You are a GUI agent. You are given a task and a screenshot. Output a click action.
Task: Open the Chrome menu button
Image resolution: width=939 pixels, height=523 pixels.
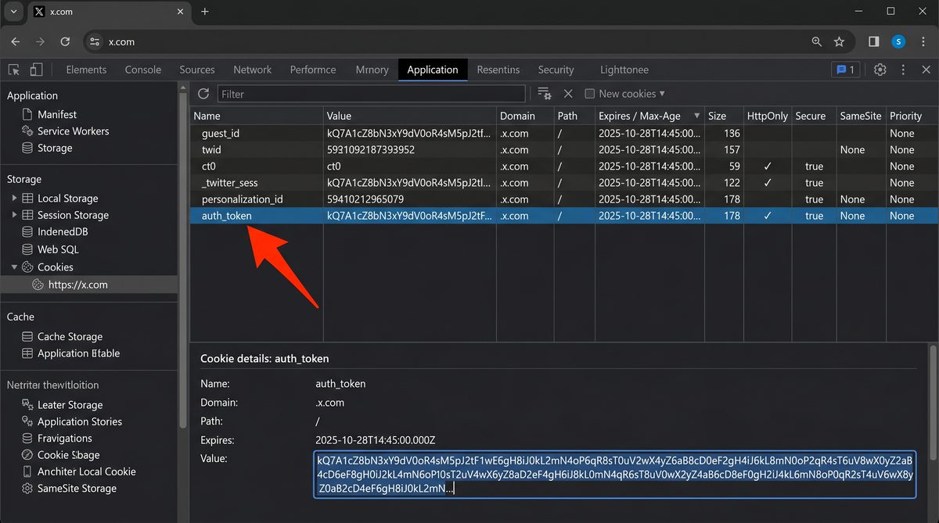(923, 41)
